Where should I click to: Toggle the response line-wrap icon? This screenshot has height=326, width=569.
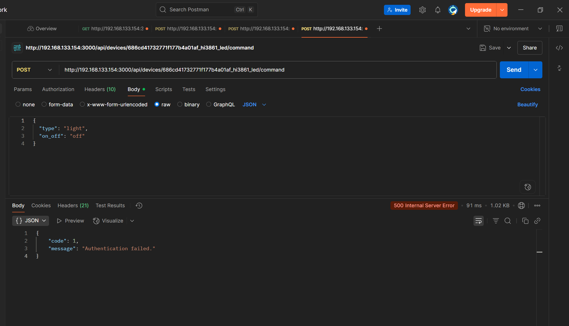[x=478, y=221]
